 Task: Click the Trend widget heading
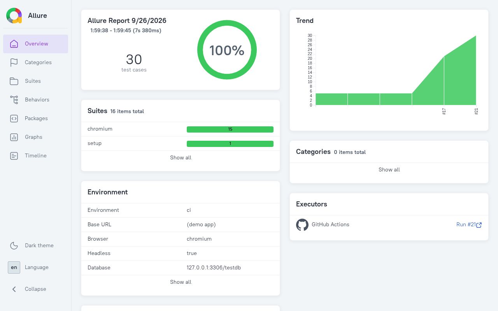pos(305,21)
